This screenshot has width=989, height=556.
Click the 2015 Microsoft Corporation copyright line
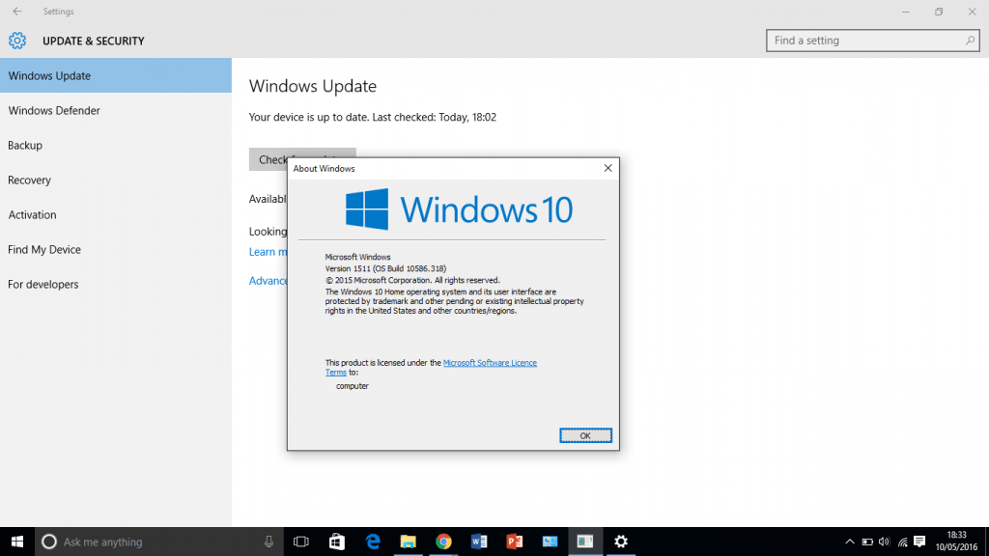[412, 280]
